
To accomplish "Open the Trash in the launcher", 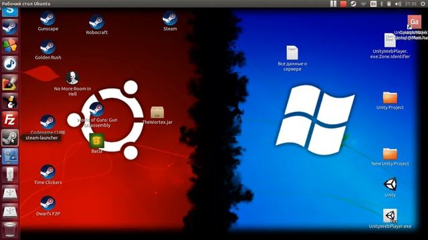I will pyautogui.click(x=10, y=230).
